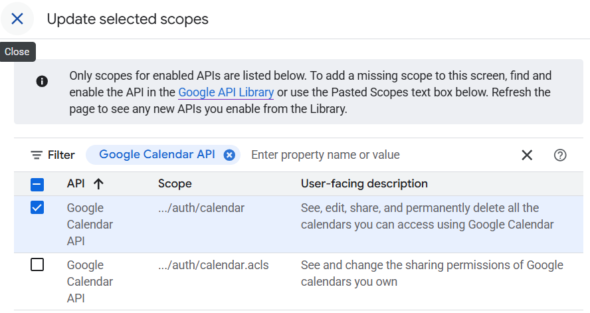Click the Google Calendar API chip label

point(157,155)
